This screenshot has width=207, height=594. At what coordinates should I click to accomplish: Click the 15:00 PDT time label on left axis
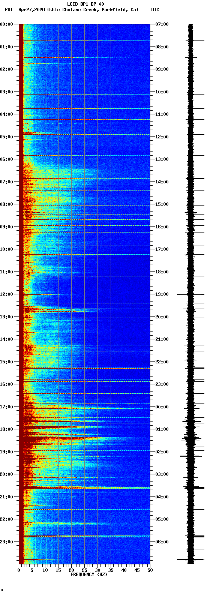[6, 362]
